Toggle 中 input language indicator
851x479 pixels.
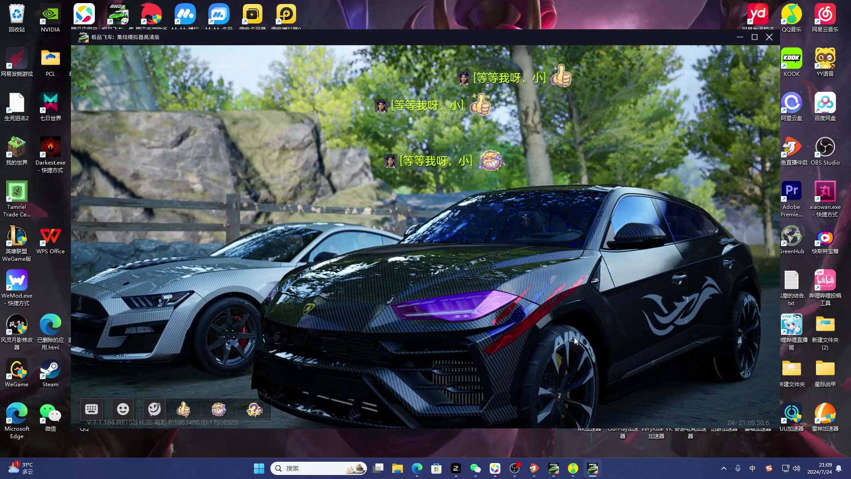752,468
